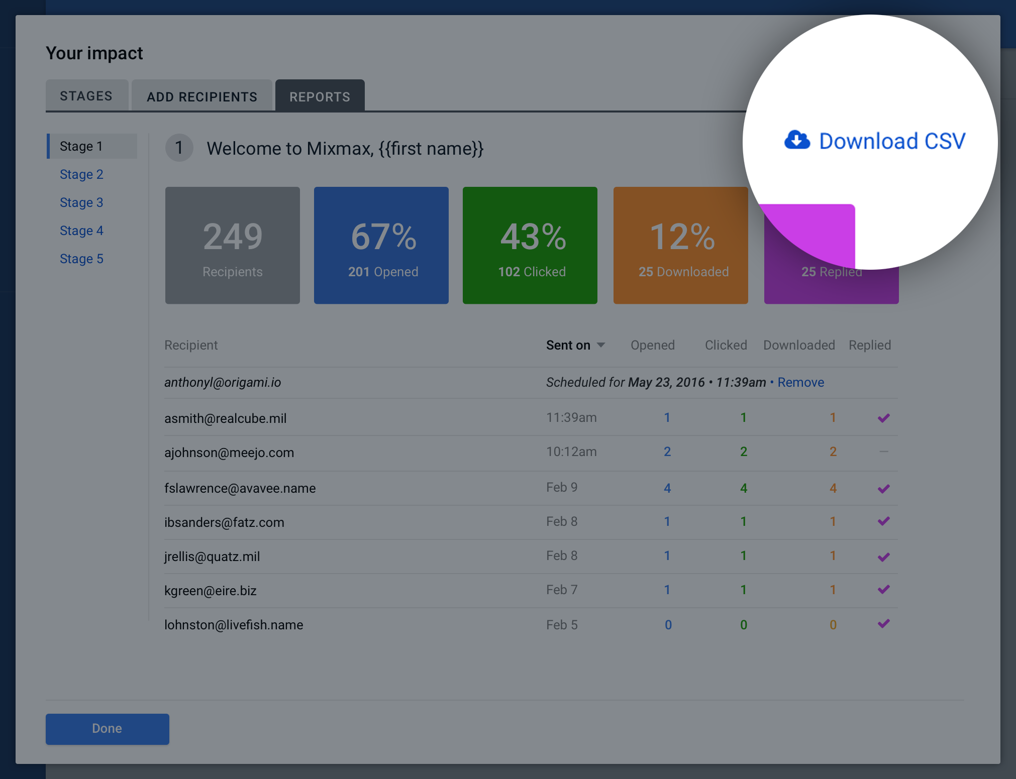Click replied checkmark for lohnston@livefish.name
Image resolution: width=1016 pixels, height=779 pixels.
pyautogui.click(x=884, y=624)
